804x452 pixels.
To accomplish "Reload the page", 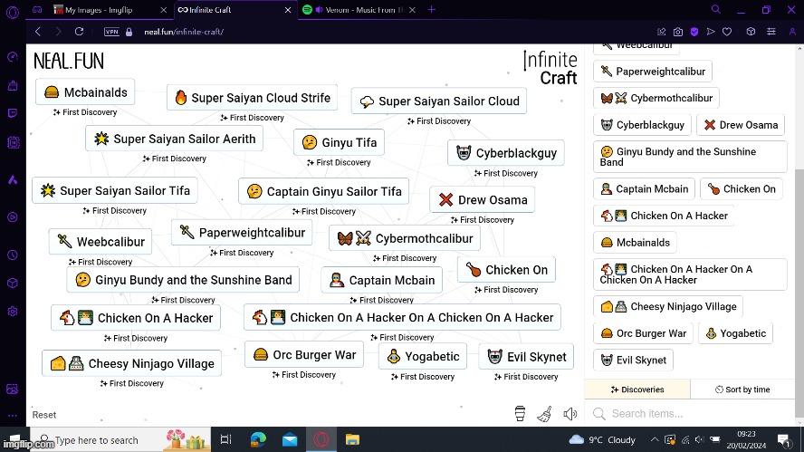I will (79, 32).
